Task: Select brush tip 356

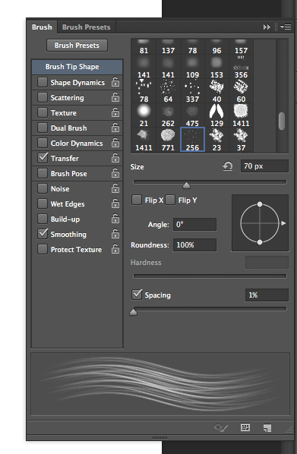Action: [x=241, y=67]
